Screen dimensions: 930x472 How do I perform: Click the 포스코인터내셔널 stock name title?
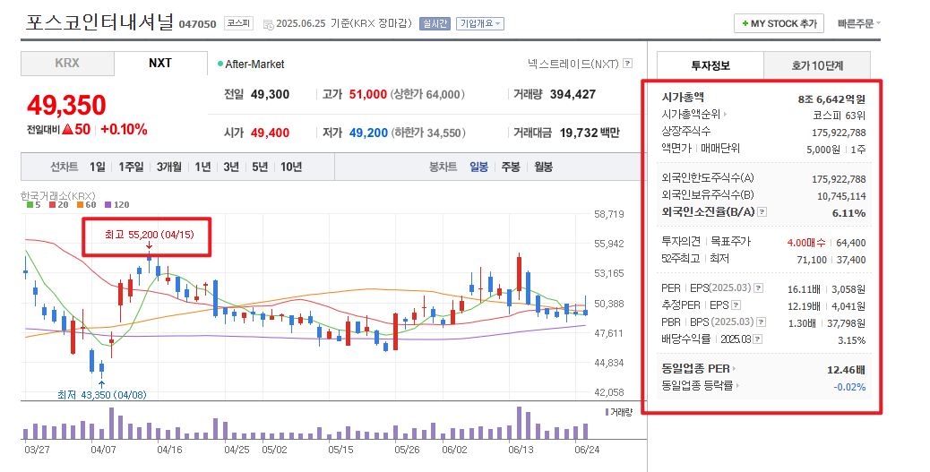99,22
